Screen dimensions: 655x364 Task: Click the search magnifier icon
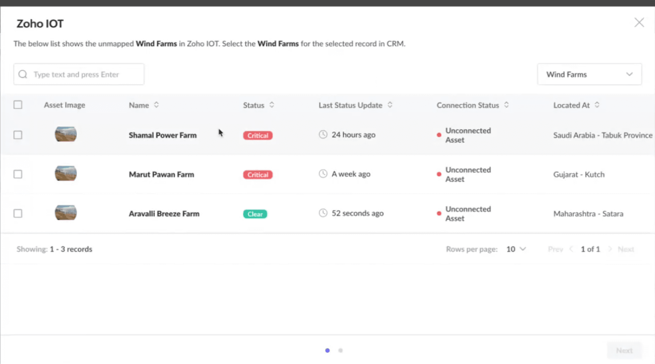coord(23,74)
